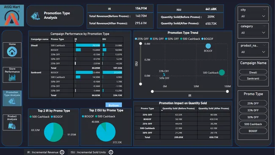This screenshot has height=155, width=275.
Task: Select Diwali row group in campaign table
Action: point(34,45)
